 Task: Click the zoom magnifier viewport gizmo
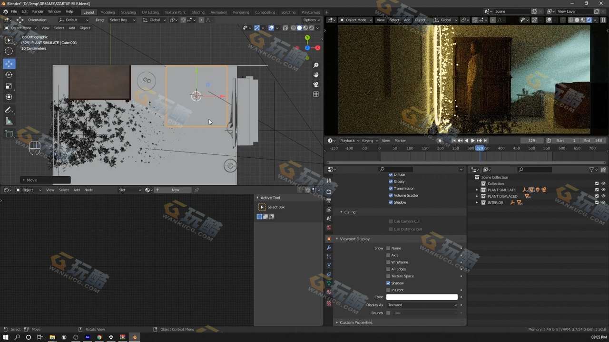pos(315,65)
